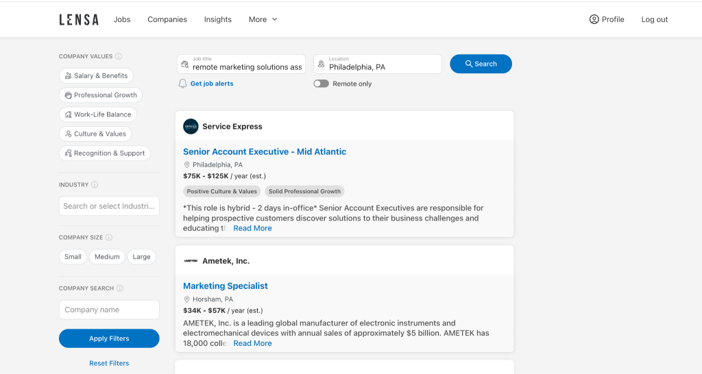
Task: Click the map pin beside Philadelphia, PA listing
Action: 186,165
